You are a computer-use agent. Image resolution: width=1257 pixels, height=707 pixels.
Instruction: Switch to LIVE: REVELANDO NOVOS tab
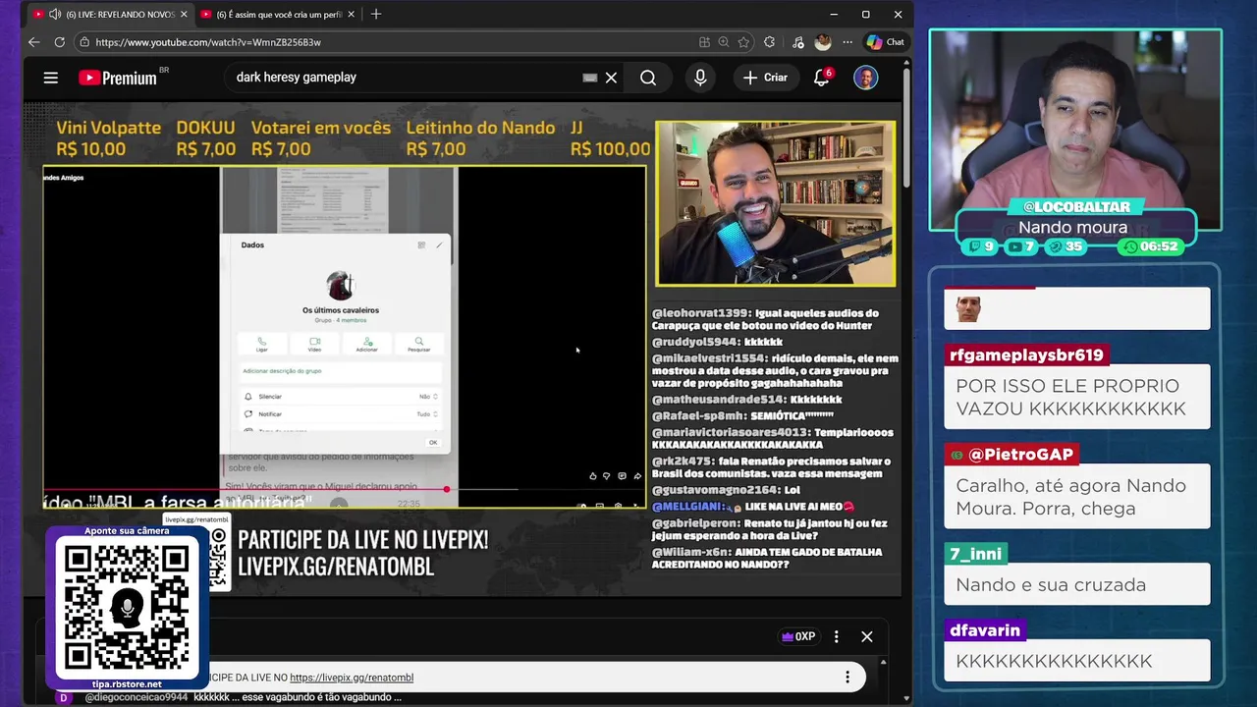coord(111,14)
